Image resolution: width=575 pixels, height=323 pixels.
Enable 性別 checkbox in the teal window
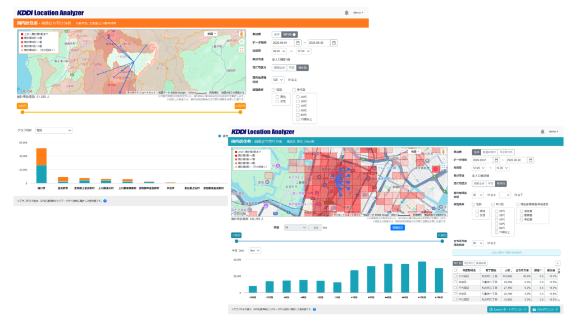tap(473, 204)
